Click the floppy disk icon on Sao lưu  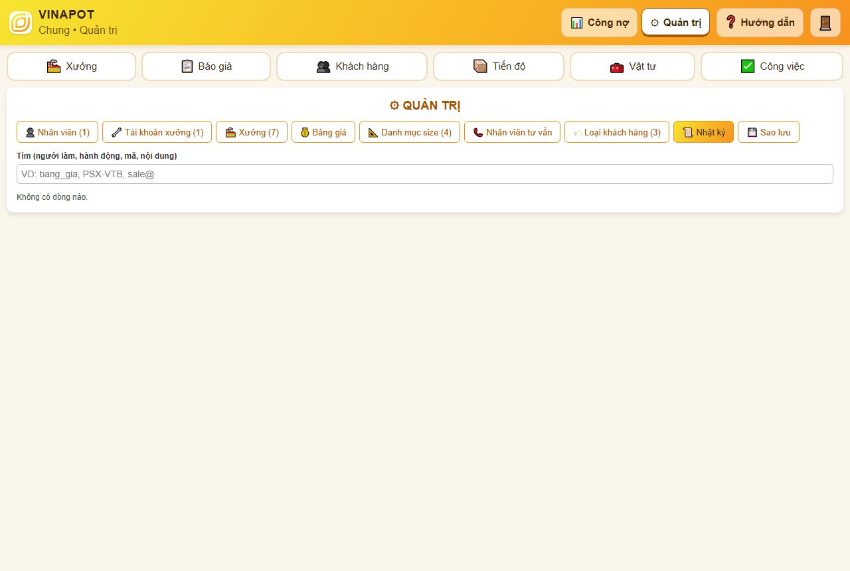(x=752, y=133)
